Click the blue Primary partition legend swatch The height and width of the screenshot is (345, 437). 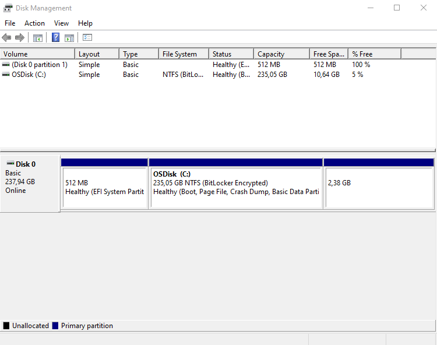pyautogui.click(x=55, y=326)
